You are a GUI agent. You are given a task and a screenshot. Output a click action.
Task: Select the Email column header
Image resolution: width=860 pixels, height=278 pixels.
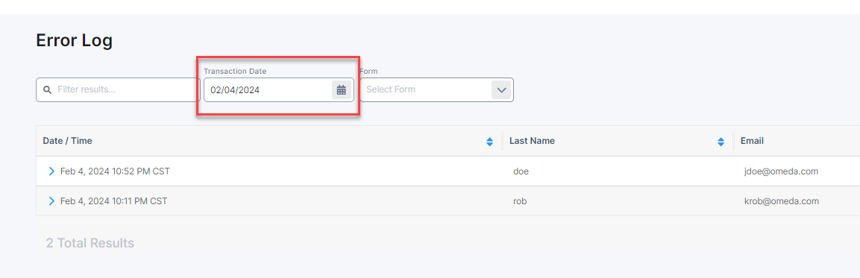pyautogui.click(x=752, y=141)
